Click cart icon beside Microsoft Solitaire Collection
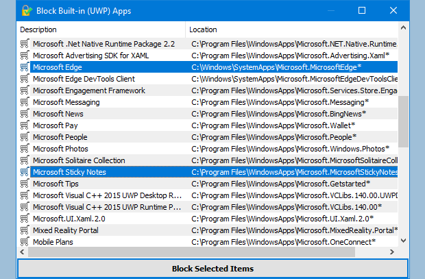Screen dimensions: 425x279 (x=25, y=160)
